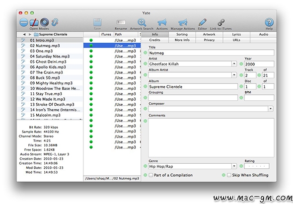Click the folder with red slash icon
The height and width of the screenshot is (204, 293).
(x=34, y=22)
